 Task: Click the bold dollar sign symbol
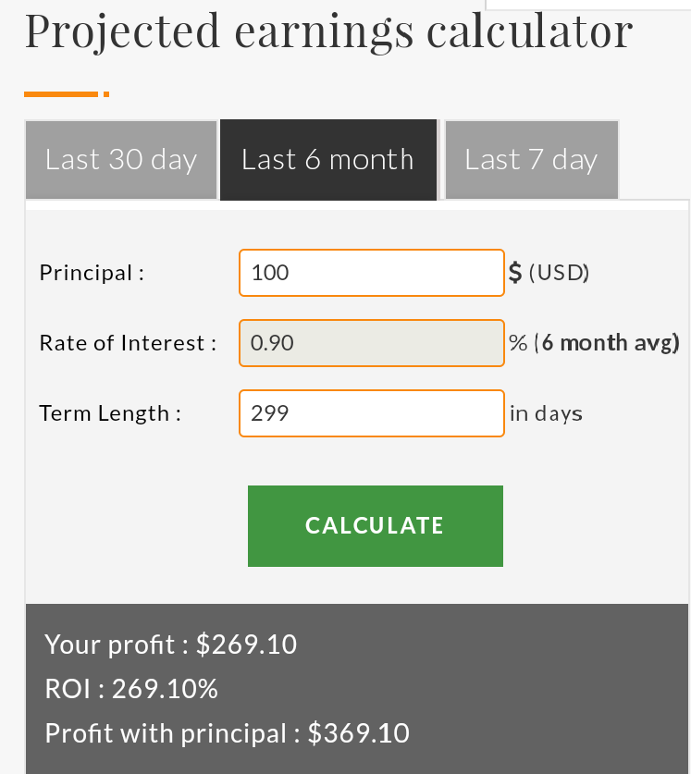(515, 273)
